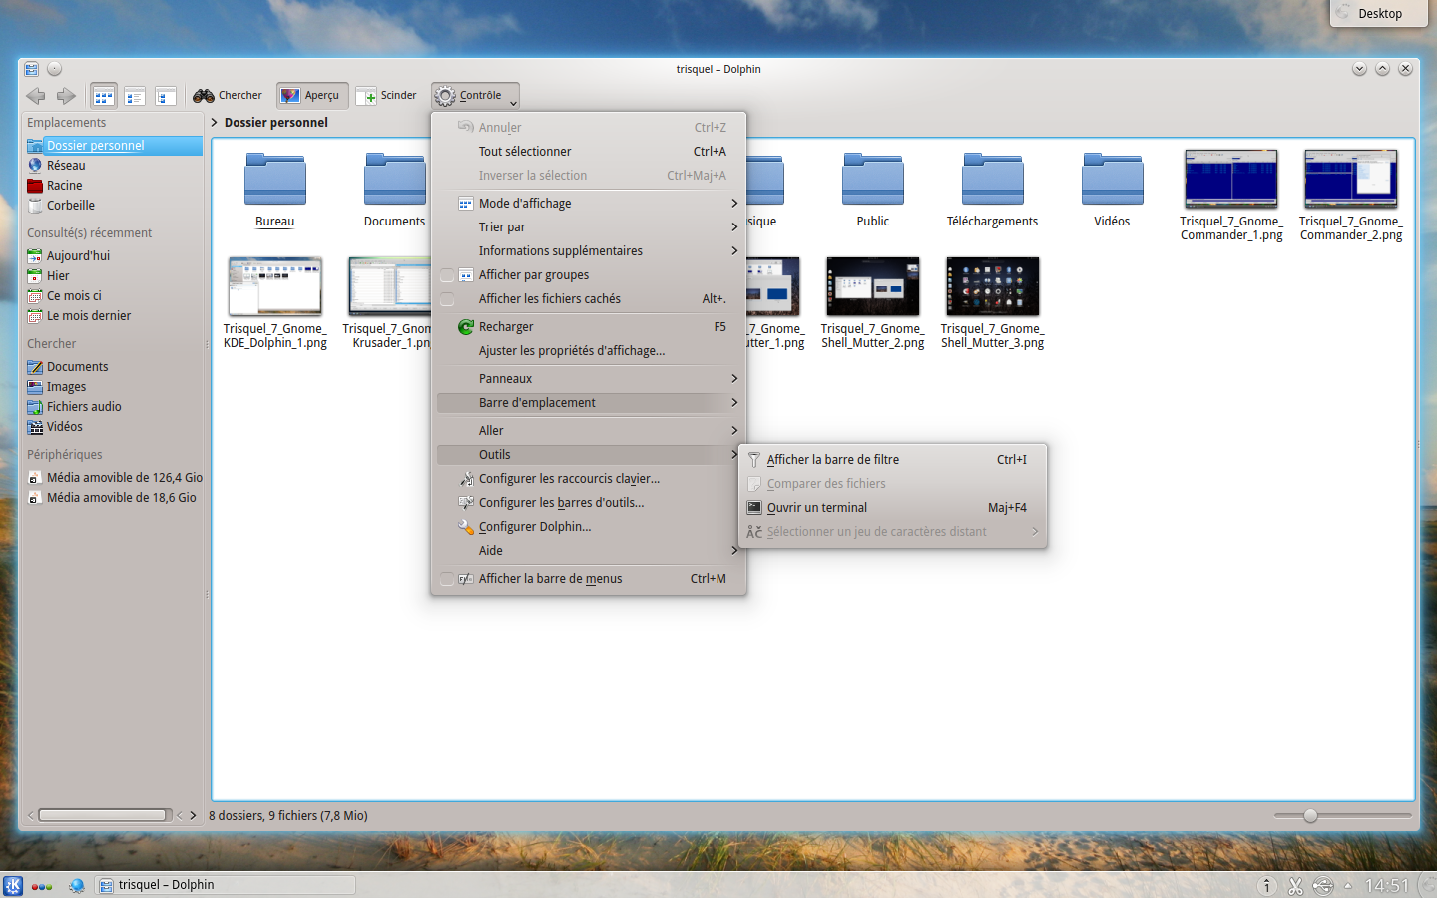Click the Desktop button at top right

point(1378,13)
